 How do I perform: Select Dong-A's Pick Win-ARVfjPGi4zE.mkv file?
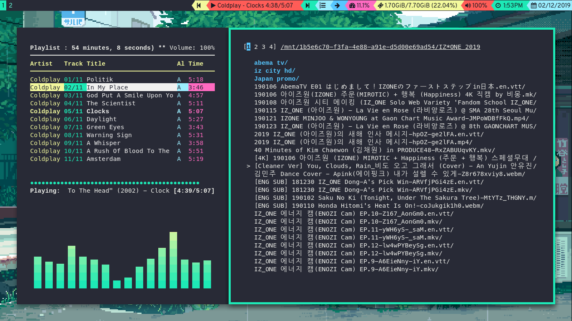pos(363,190)
